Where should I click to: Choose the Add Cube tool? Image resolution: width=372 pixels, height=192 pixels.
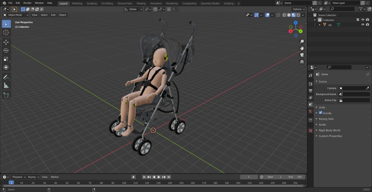tap(6, 95)
